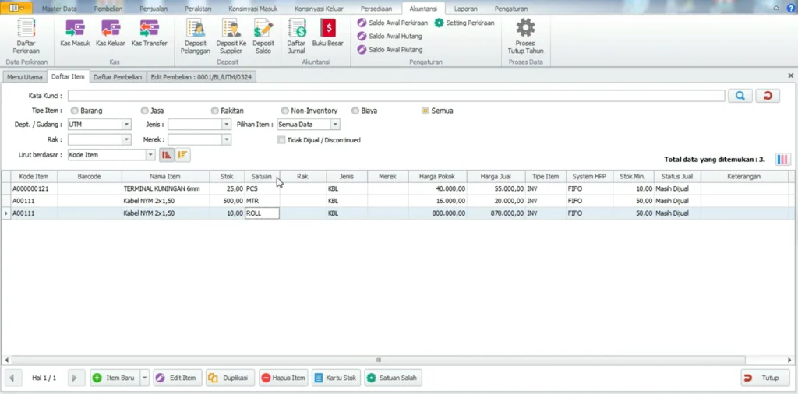The height and width of the screenshot is (394, 798).
Task: Open the help question mark icon
Action: click(790, 8)
